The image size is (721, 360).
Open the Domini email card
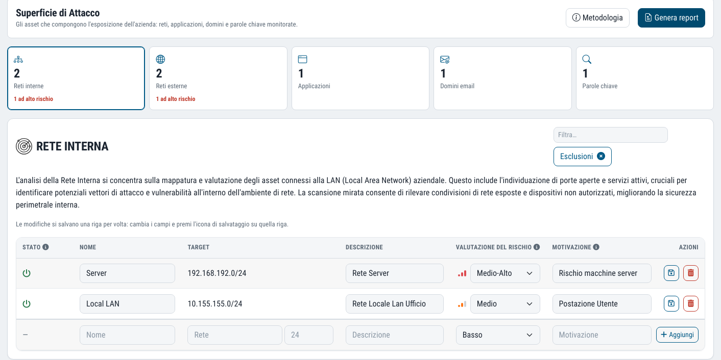502,79
